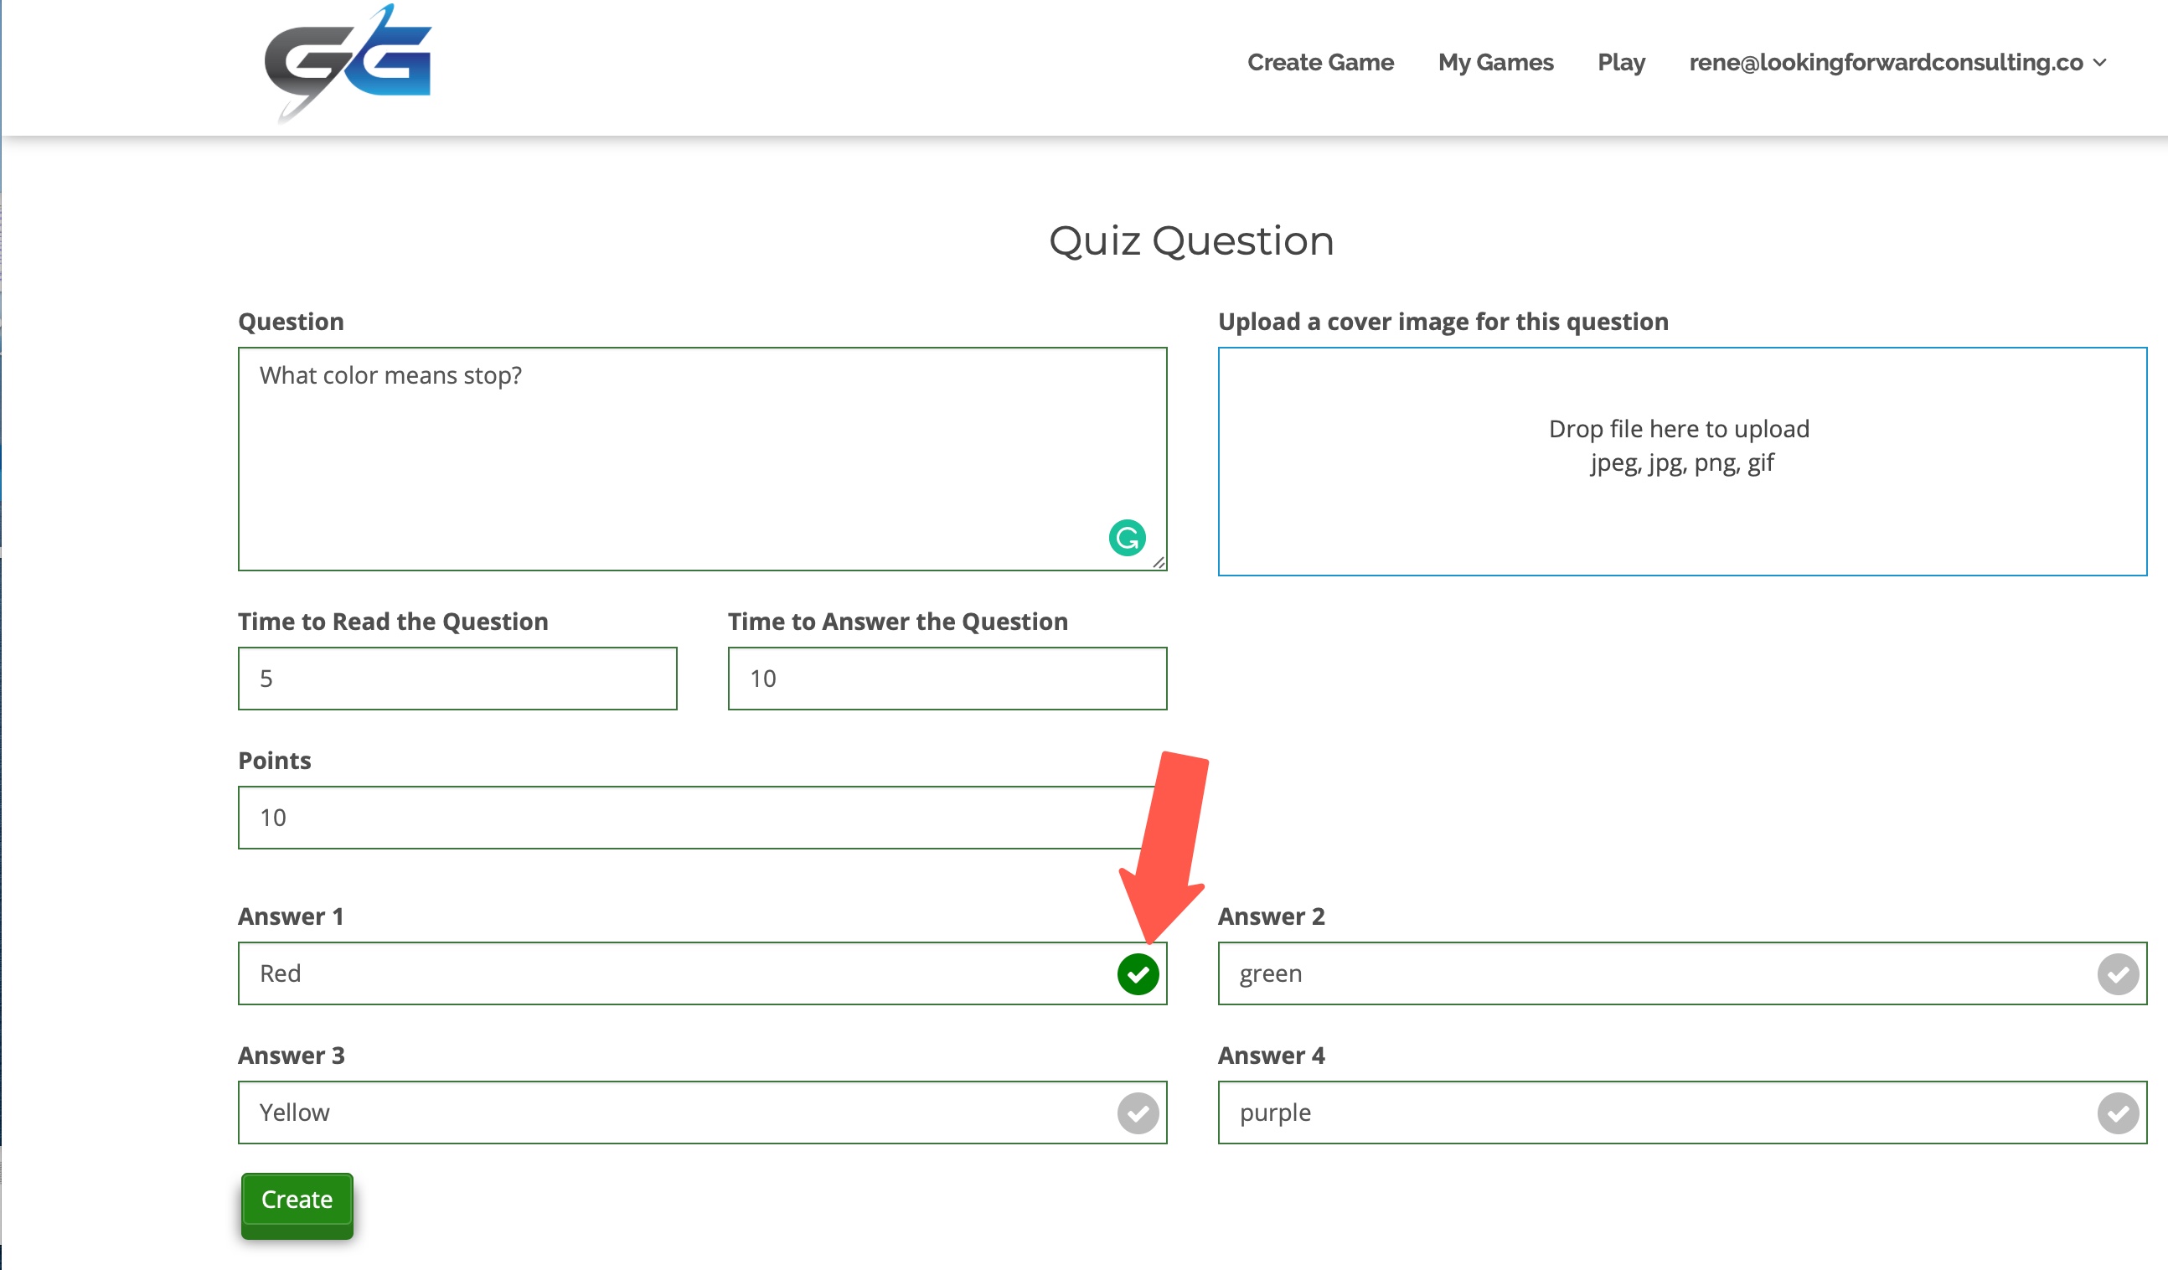
Task: Select the Time to Read the Question field
Action: [x=458, y=678]
